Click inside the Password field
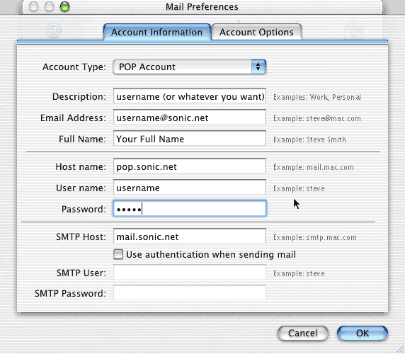The height and width of the screenshot is (354, 405). 190,209
